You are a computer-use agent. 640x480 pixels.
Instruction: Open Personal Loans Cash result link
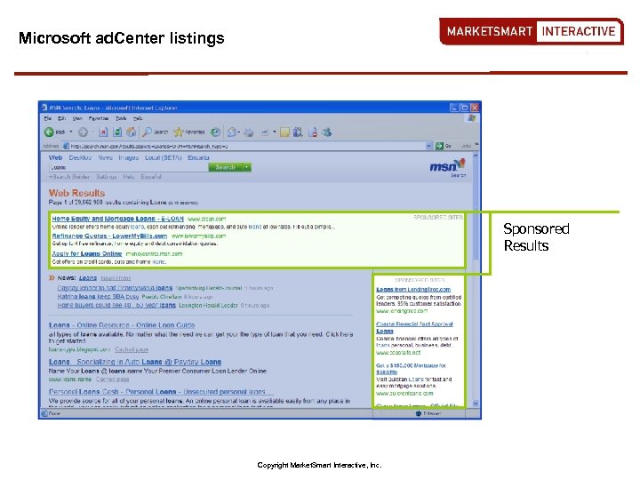point(160,392)
